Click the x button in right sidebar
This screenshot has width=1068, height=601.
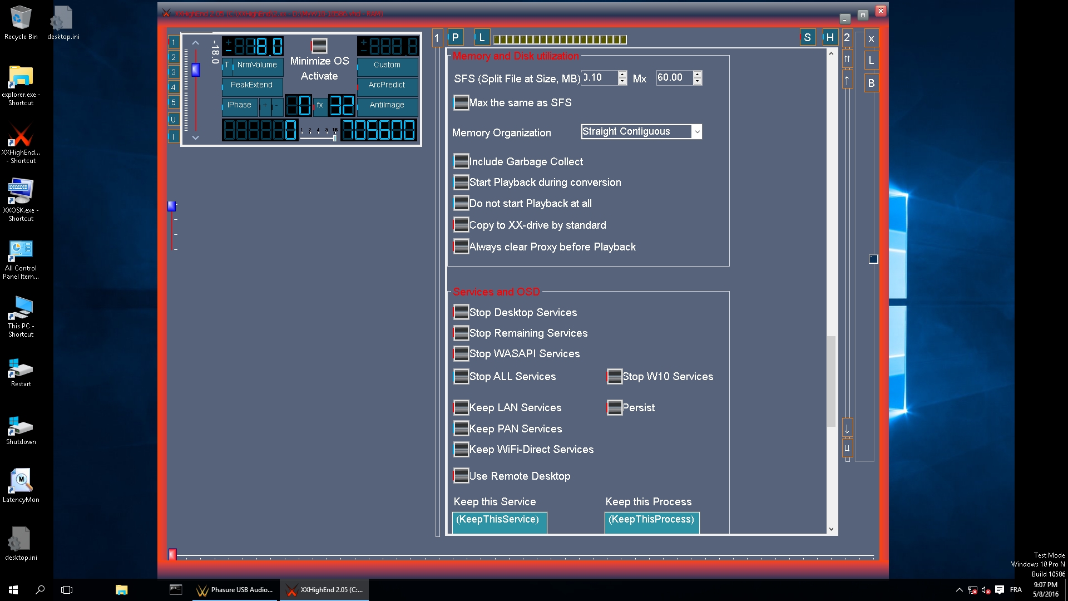point(871,38)
